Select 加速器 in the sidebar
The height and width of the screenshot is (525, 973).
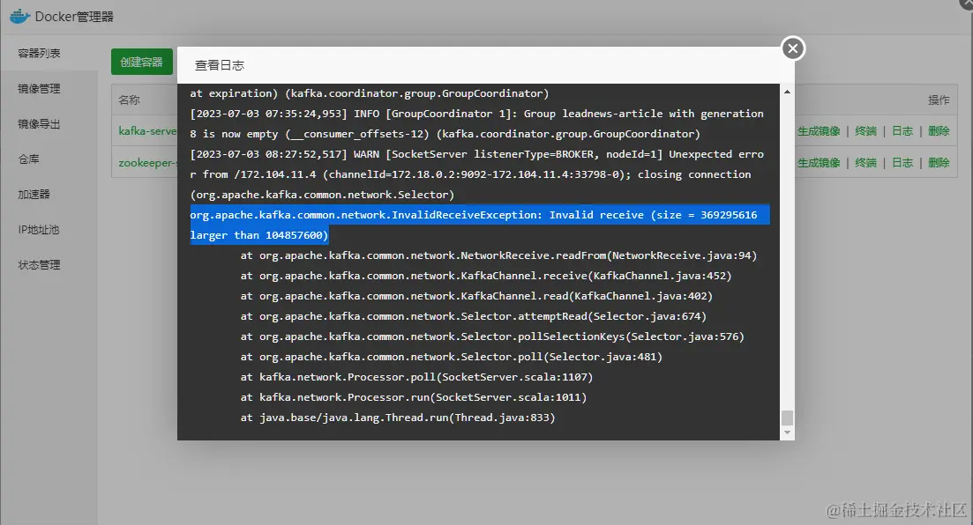click(34, 195)
